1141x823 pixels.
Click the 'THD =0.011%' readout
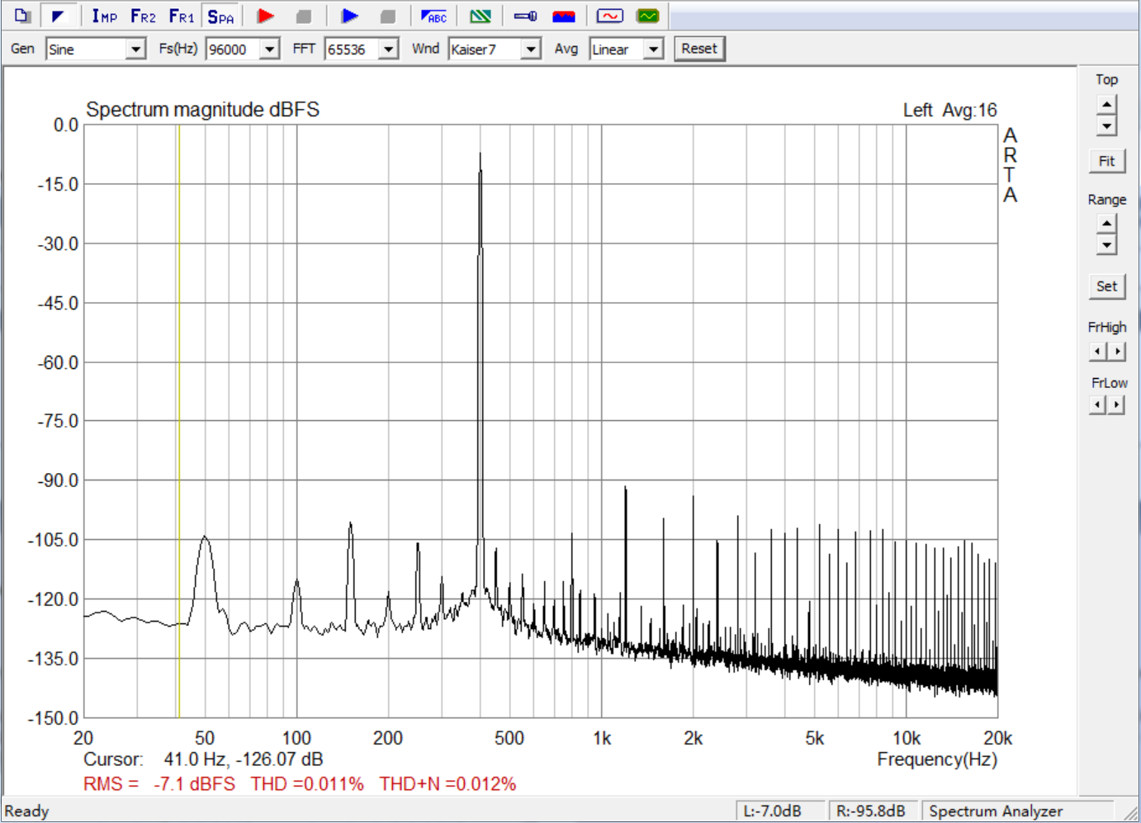pos(307,784)
